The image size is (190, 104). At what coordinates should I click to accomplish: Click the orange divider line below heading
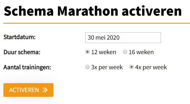[97, 23]
